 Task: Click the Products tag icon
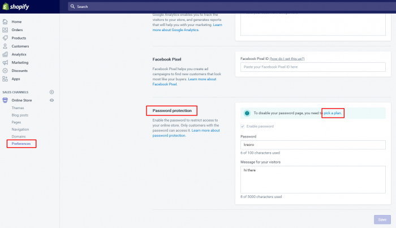(x=5, y=38)
